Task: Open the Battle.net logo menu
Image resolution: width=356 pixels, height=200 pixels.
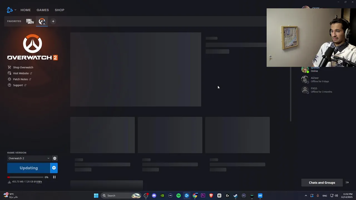Action: pyautogui.click(x=10, y=10)
